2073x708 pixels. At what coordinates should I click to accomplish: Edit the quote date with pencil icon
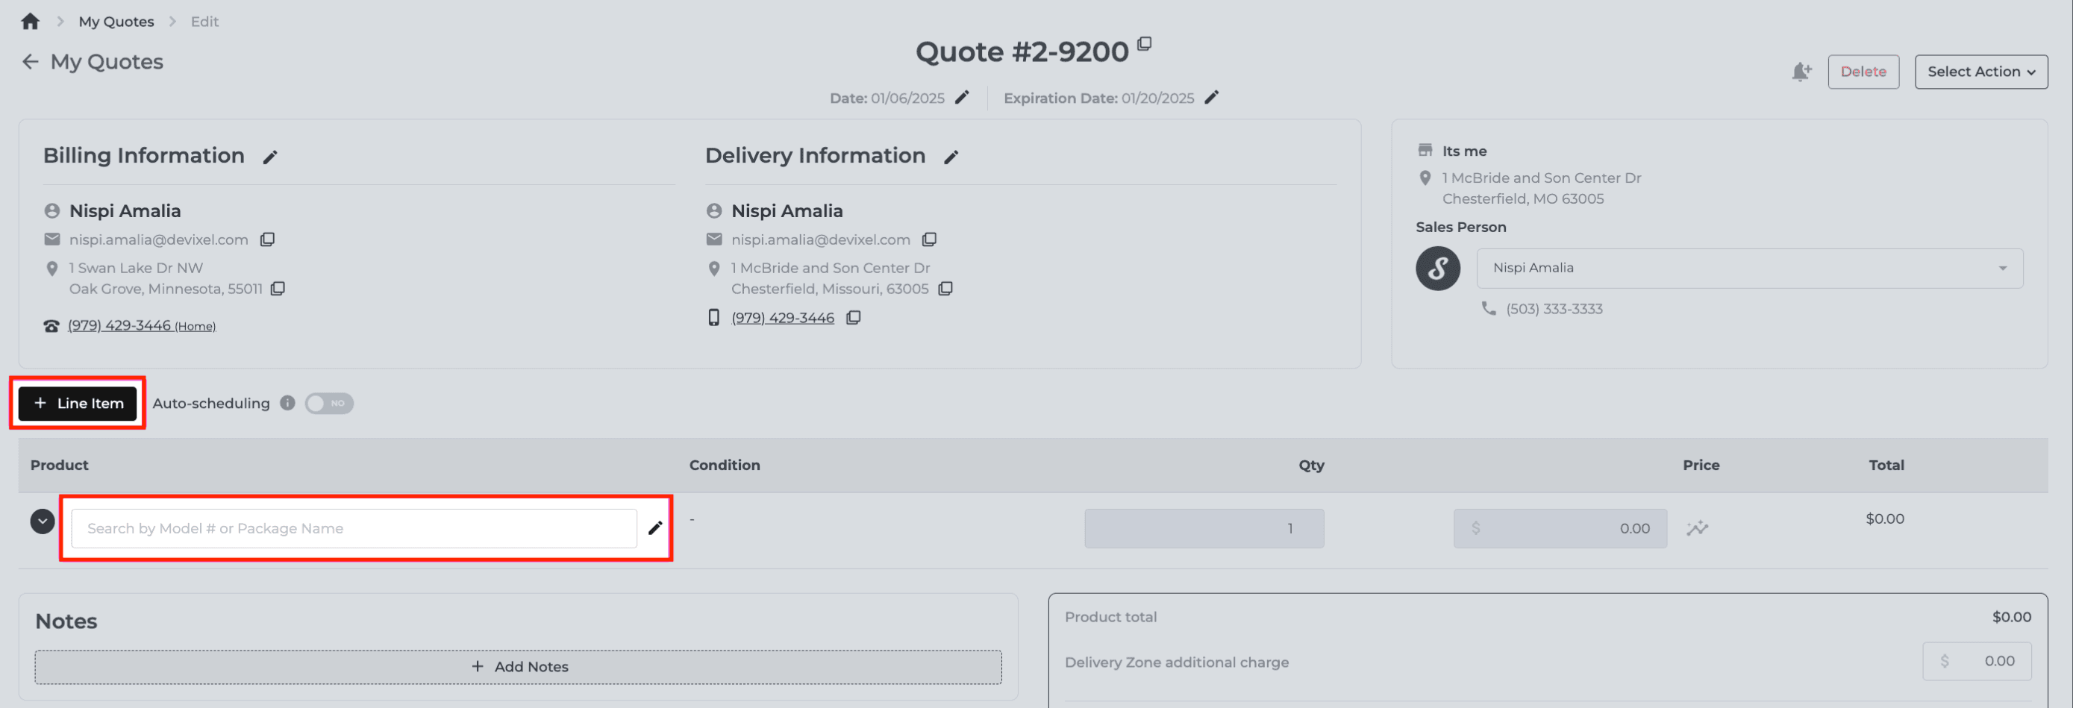coord(962,97)
